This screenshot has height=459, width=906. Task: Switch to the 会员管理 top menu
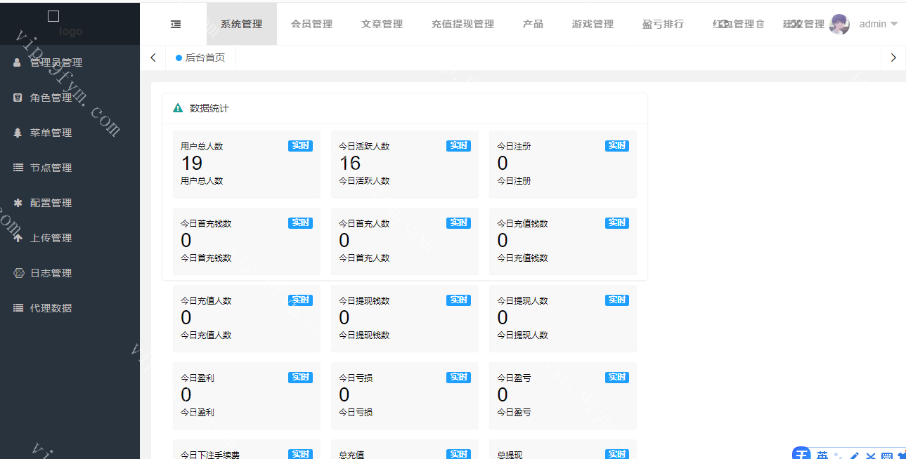coord(311,24)
